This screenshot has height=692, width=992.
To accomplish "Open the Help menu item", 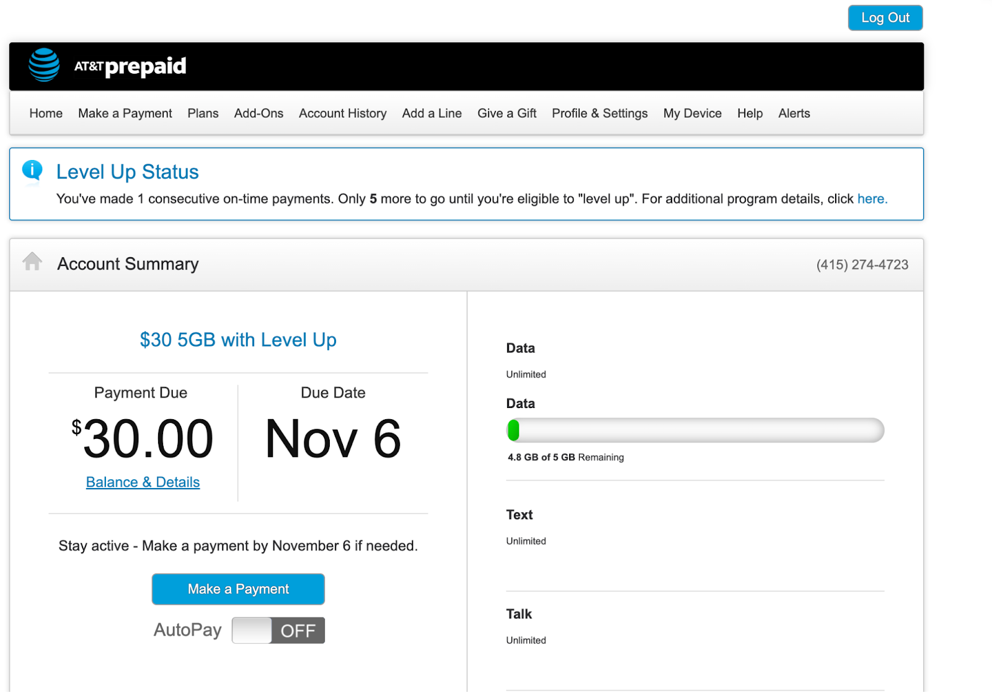I will (750, 113).
